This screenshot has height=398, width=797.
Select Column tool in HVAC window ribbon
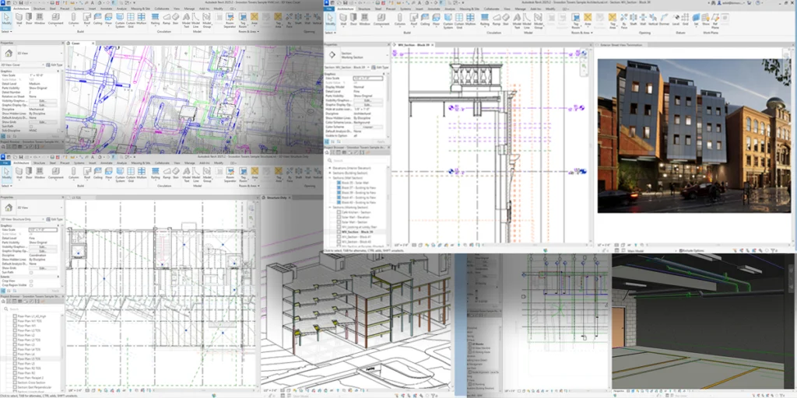tap(73, 19)
